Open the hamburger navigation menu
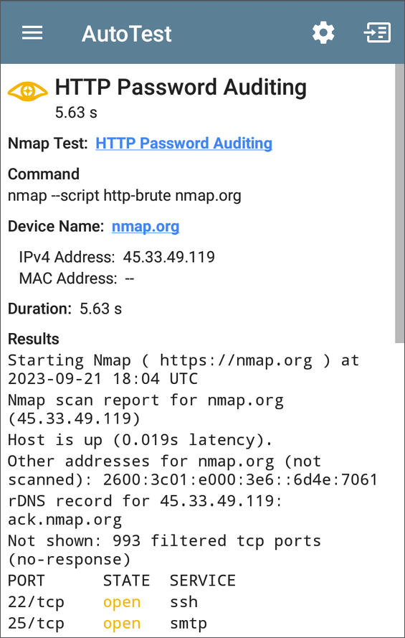 click(32, 33)
